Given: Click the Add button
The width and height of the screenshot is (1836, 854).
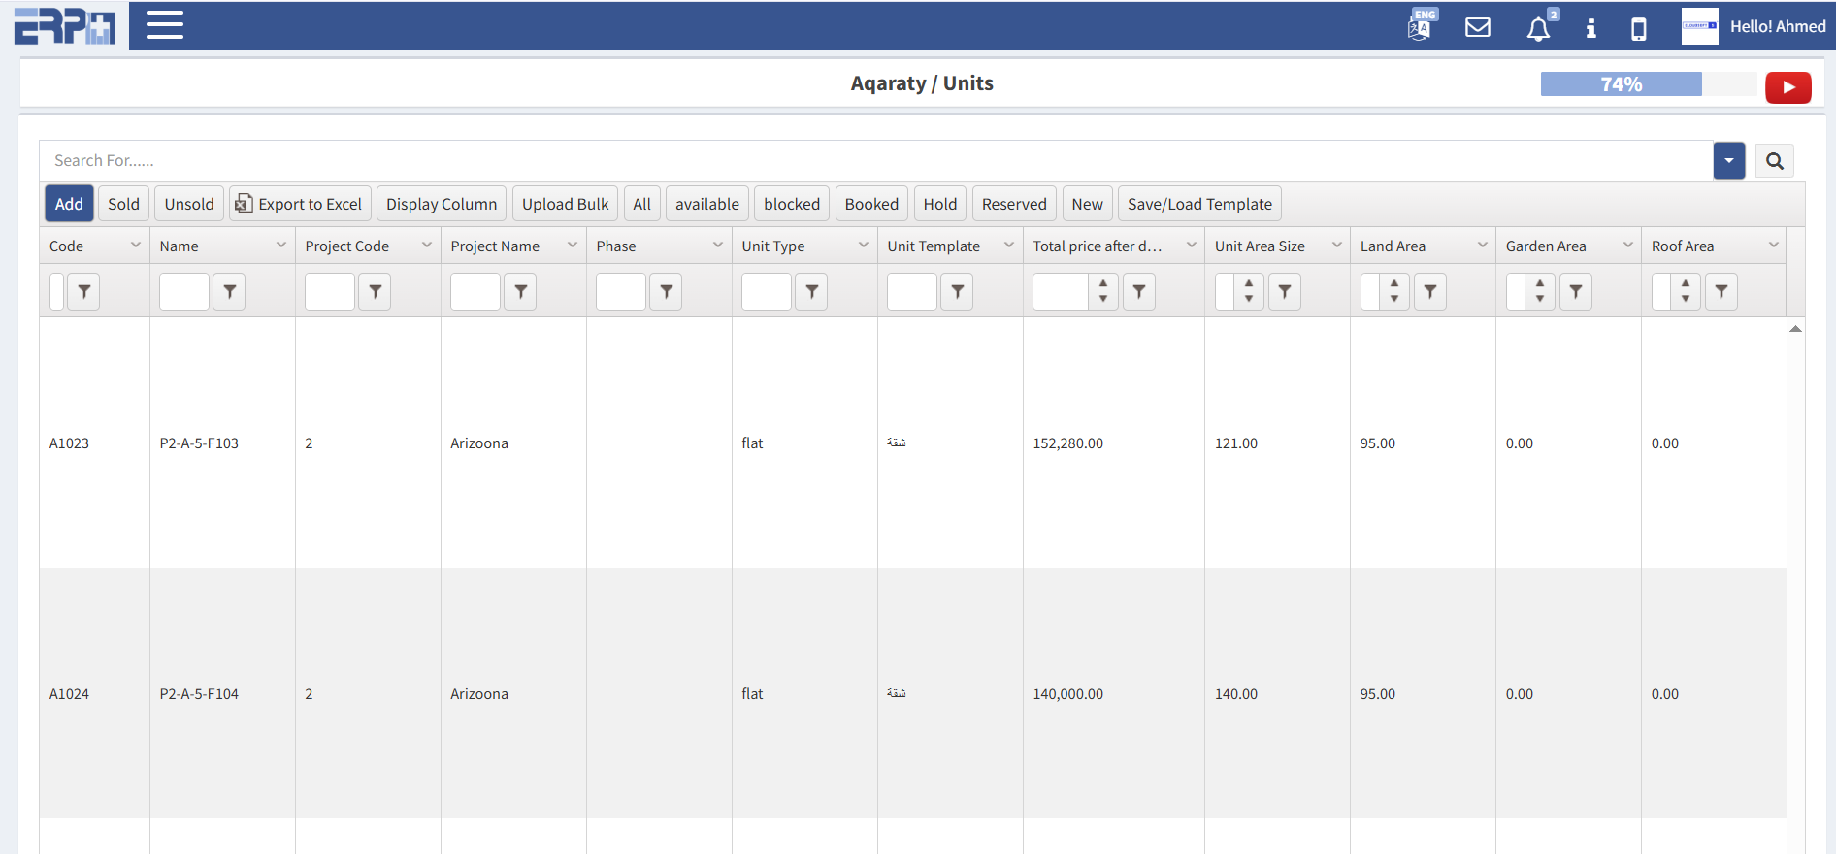Looking at the screenshot, I should (x=69, y=204).
